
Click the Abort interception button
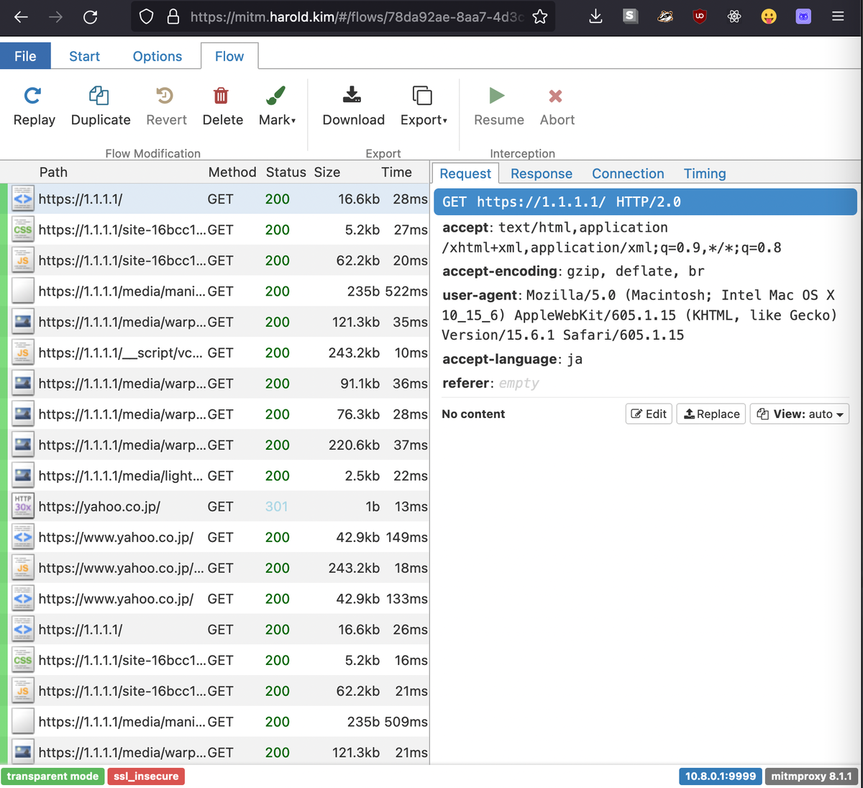point(557,107)
